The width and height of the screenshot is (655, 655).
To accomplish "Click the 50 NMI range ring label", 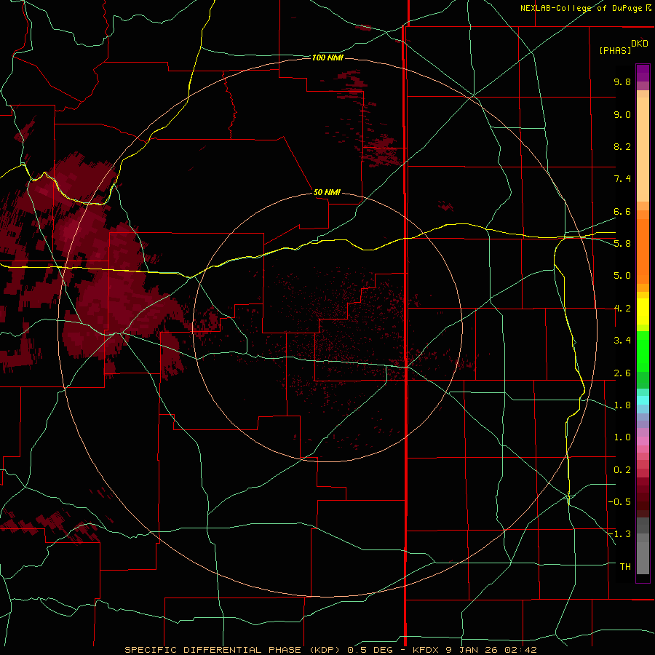I will [x=327, y=192].
